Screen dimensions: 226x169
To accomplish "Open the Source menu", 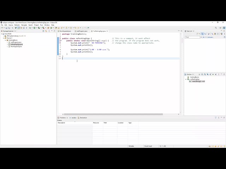I will tap(11, 25).
